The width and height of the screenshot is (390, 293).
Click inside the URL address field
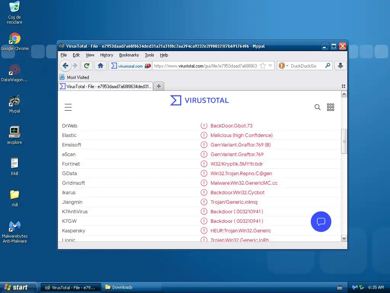[x=205, y=66]
